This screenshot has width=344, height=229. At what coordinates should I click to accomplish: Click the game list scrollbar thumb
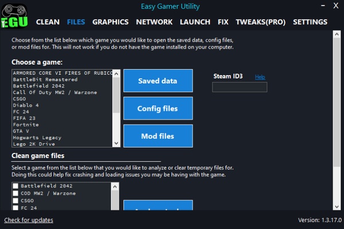pos(116,95)
